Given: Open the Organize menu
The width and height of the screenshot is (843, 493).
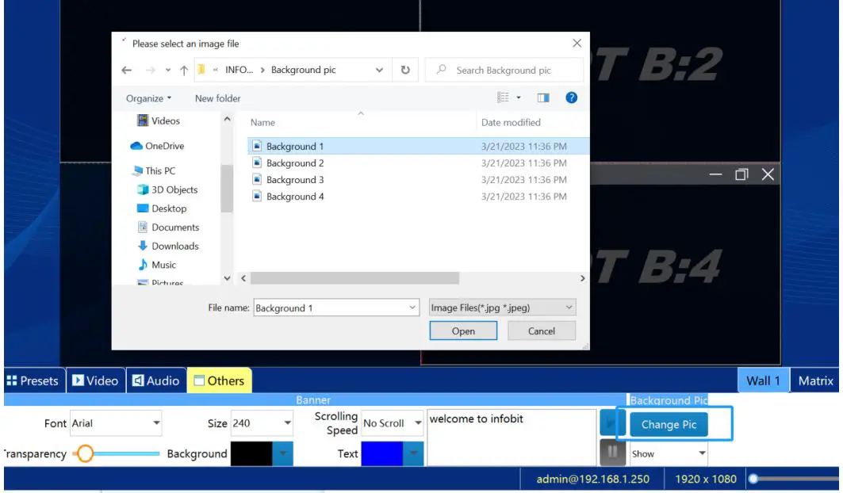Looking at the screenshot, I should pyautogui.click(x=148, y=98).
